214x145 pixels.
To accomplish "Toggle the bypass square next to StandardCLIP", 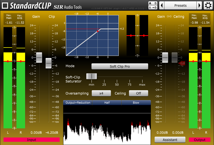I will pyautogui.click(x=5, y=6).
